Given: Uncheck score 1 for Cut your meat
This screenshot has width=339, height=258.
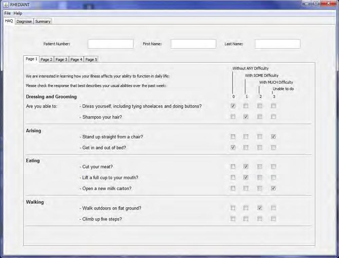Looking at the screenshot, I should click(246, 166).
